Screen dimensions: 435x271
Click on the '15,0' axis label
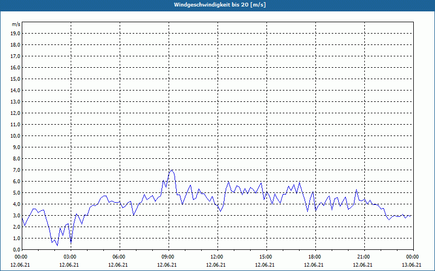click(x=16, y=79)
